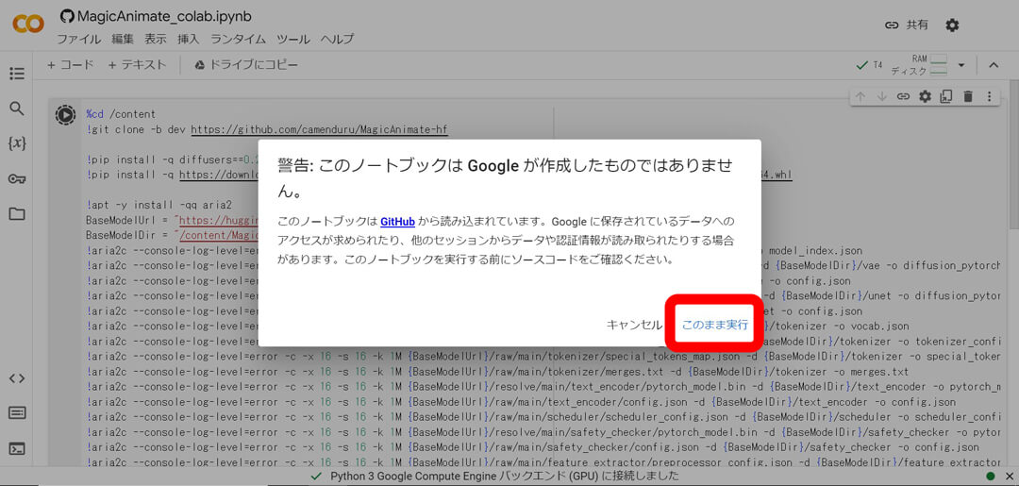Open the secrets key icon panel
This screenshot has width=1019, height=486.
pyautogui.click(x=17, y=179)
